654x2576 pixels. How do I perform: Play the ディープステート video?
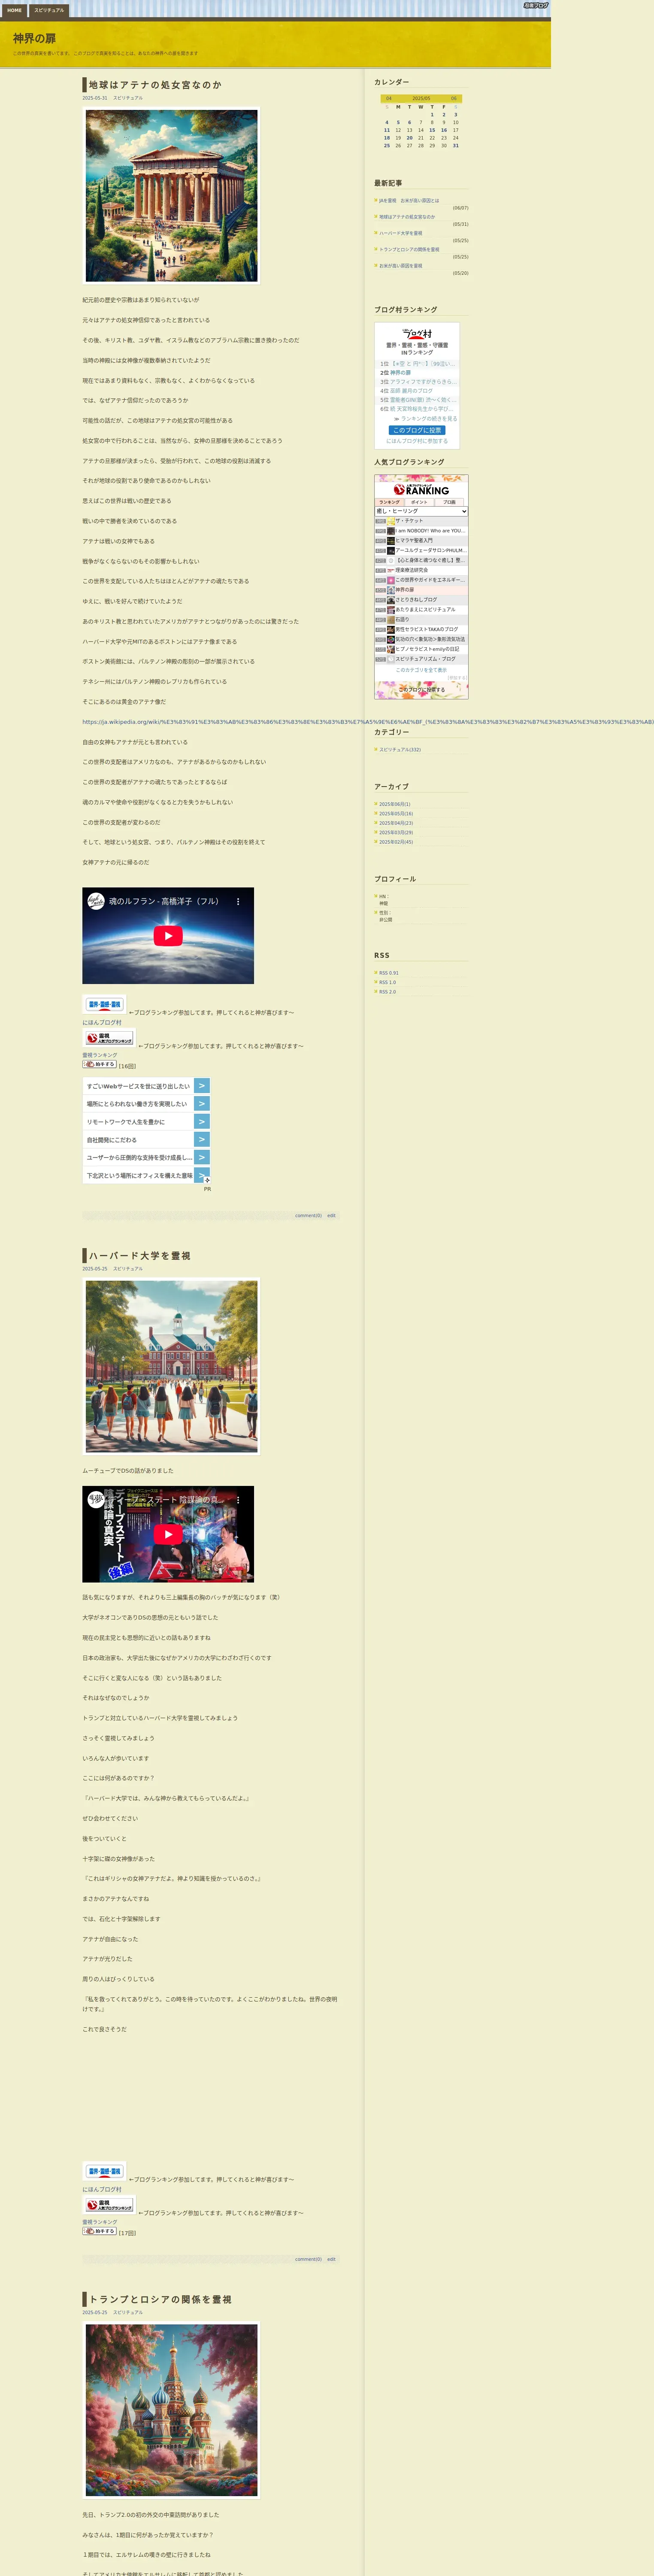[168, 1534]
